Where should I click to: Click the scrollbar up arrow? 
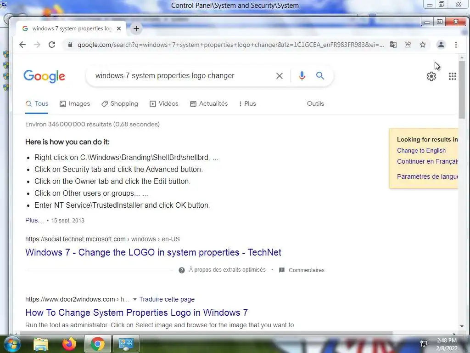click(462, 57)
